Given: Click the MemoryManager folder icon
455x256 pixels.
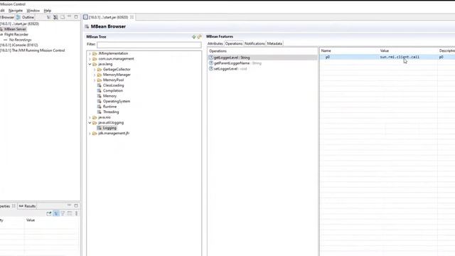Looking at the screenshot, I should click(100, 75).
